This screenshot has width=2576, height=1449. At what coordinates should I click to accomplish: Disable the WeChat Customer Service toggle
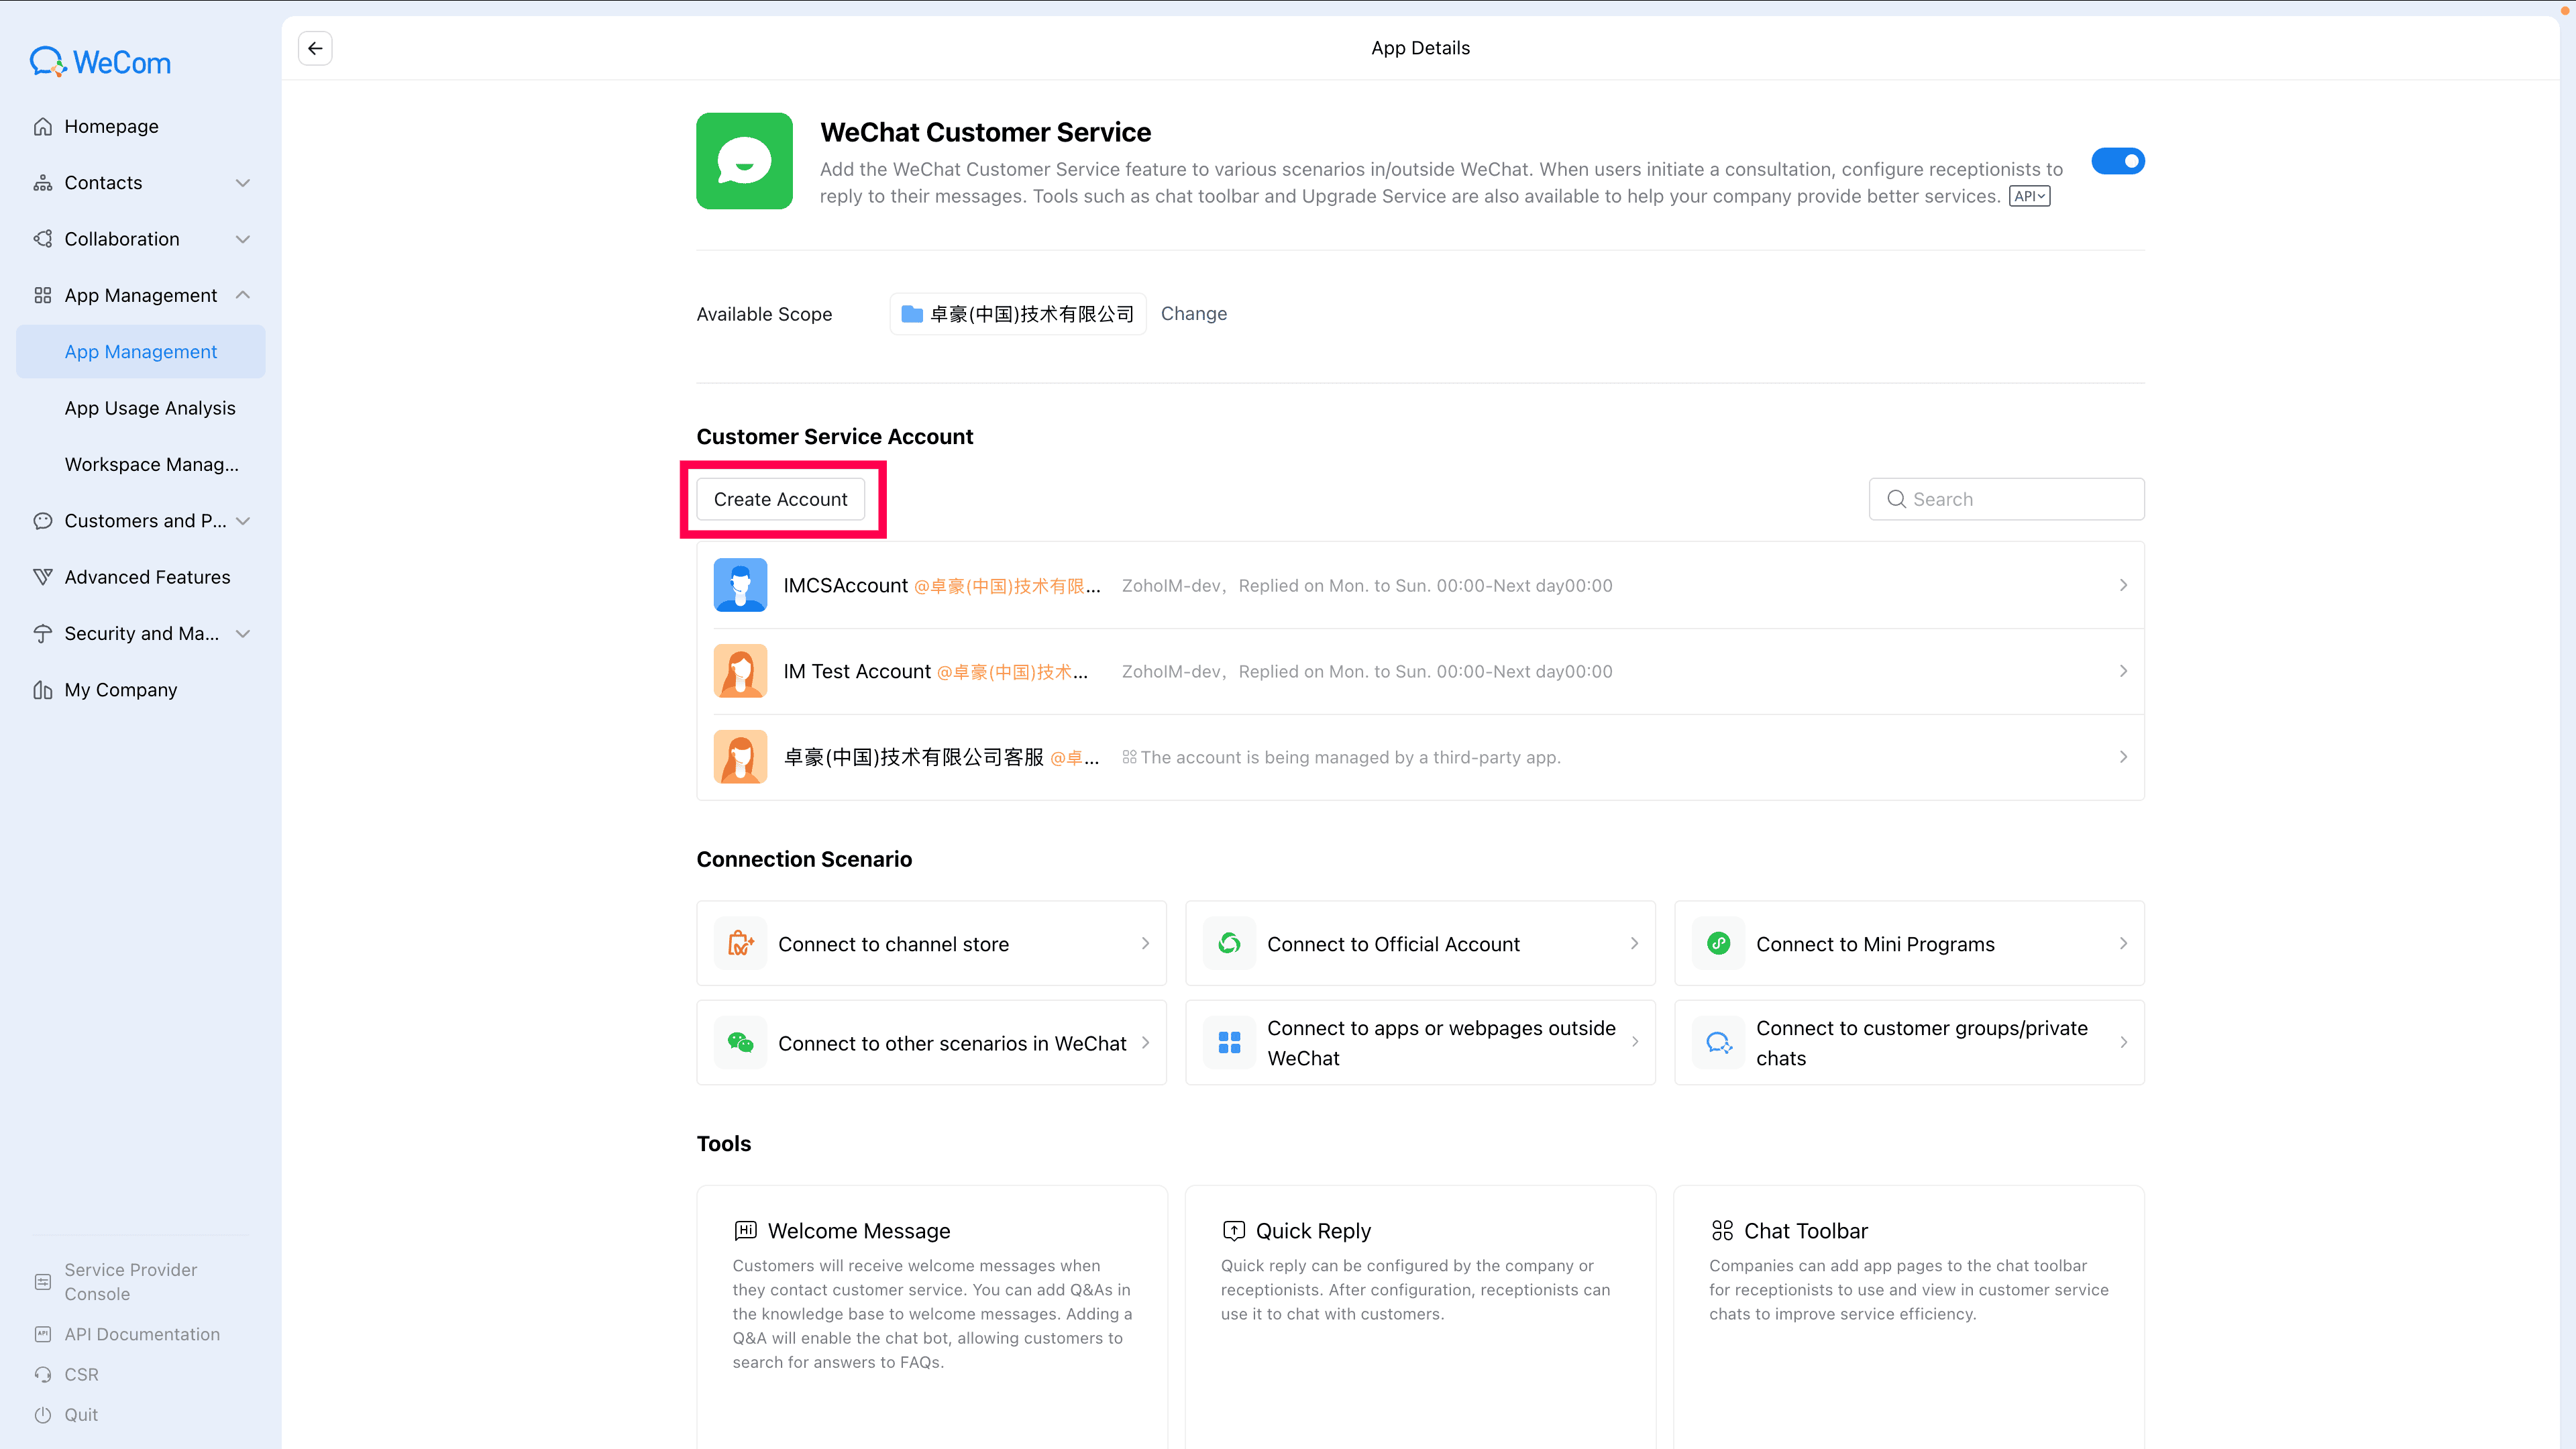2117,161
